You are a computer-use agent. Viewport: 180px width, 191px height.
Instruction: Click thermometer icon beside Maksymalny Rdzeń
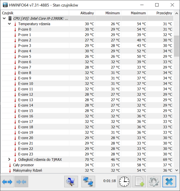pos(10,170)
